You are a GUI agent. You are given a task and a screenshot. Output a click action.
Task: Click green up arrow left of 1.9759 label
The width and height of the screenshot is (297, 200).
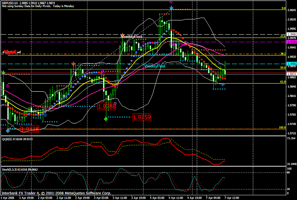(106, 119)
